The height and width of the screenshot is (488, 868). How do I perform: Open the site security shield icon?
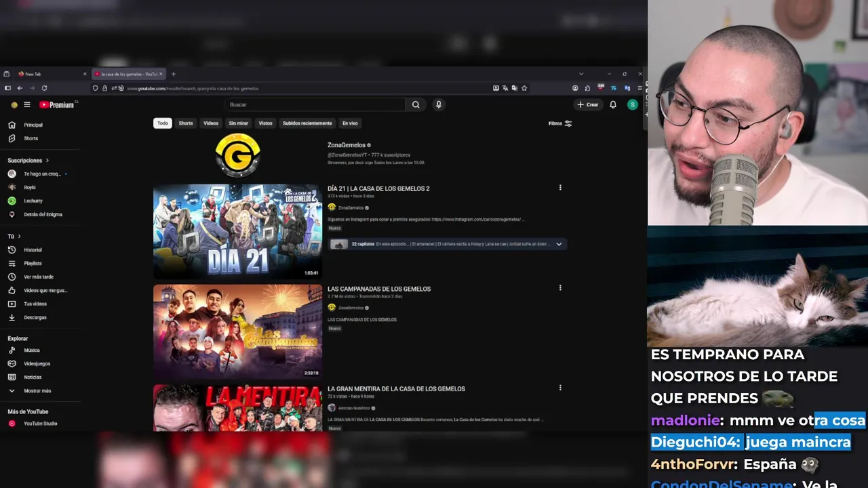coord(95,88)
